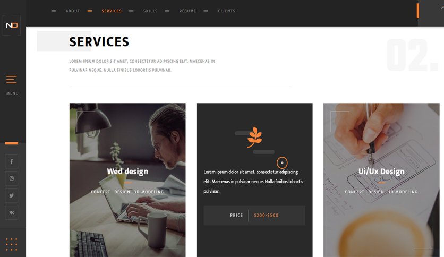Jump to the Skills section
The height and width of the screenshot is (257, 444).
[x=150, y=11]
